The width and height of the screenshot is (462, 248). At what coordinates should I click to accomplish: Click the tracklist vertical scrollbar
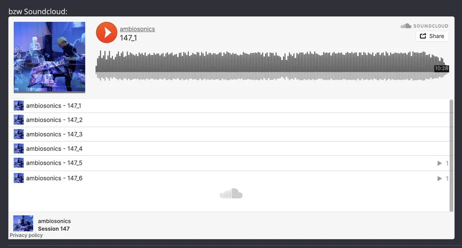(x=451, y=156)
